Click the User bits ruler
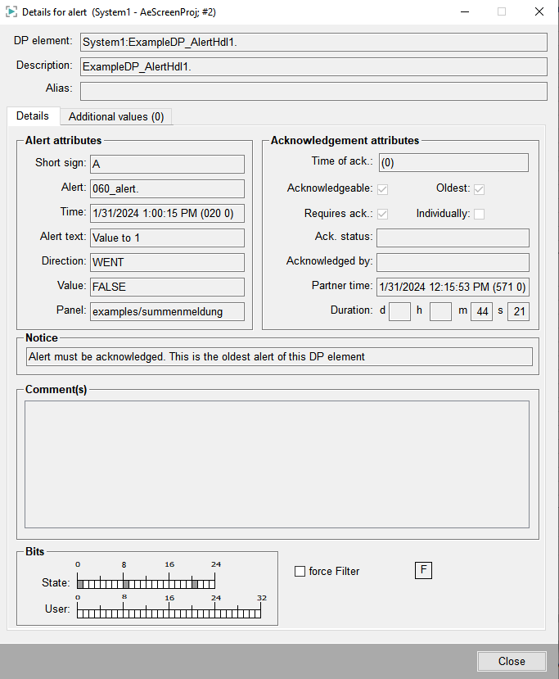Viewport: 559px width, 679px height. click(169, 612)
